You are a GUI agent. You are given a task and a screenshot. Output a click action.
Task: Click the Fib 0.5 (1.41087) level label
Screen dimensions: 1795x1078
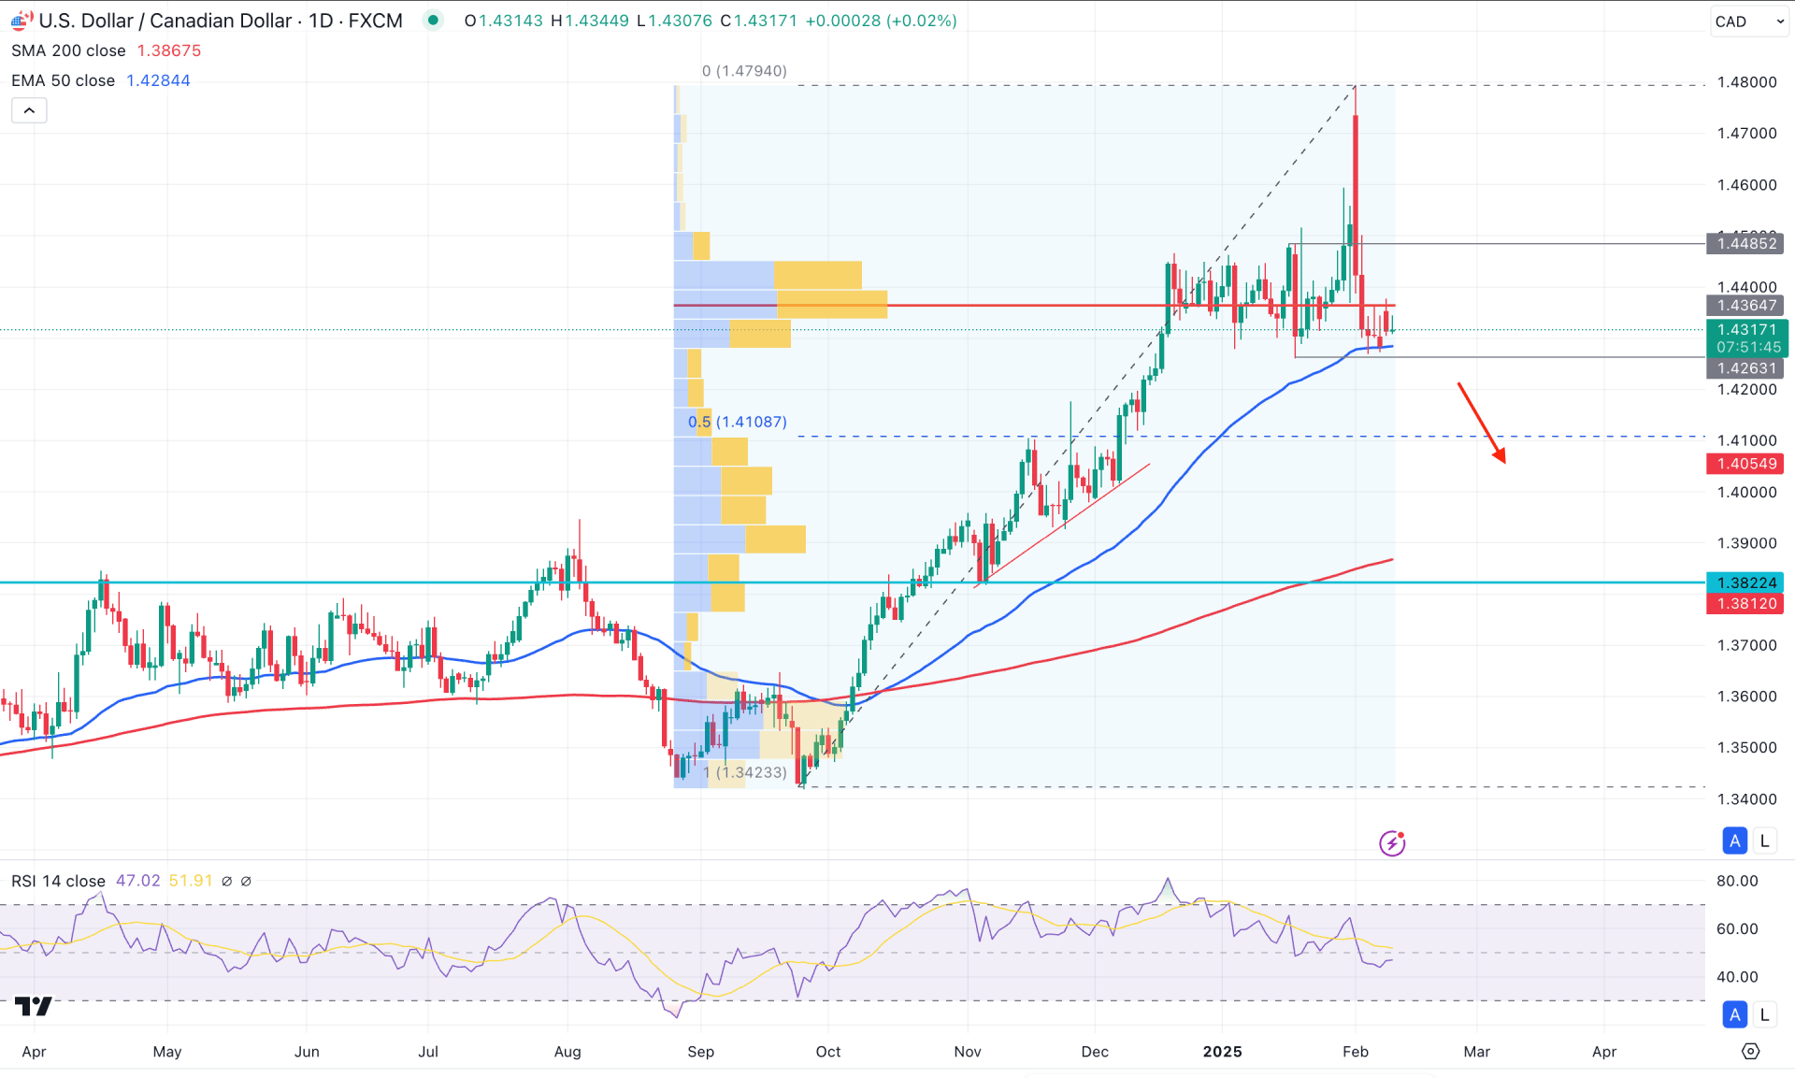[738, 422]
